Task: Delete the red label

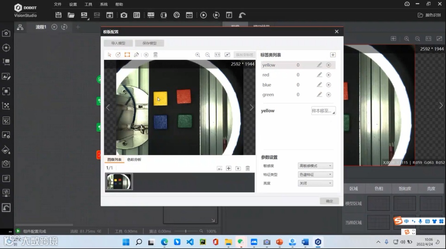Action: point(329,75)
